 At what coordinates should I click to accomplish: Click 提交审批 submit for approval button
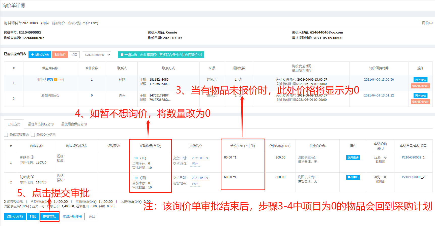(x=49, y=216)
